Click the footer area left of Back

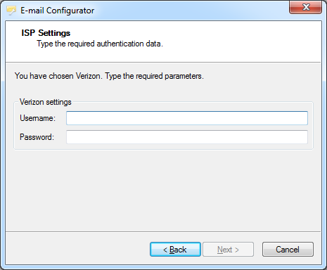[x=77, y=250]
